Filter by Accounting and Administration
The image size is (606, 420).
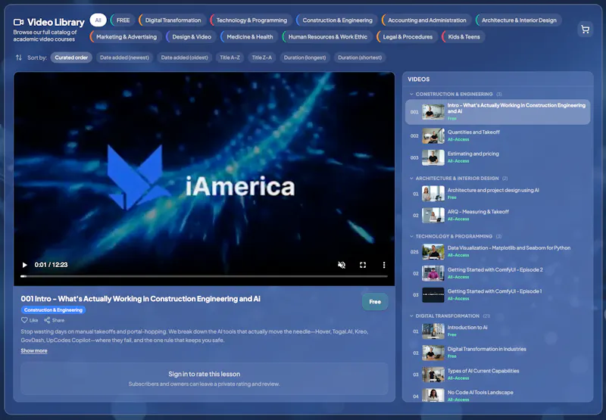click(426, 20)
